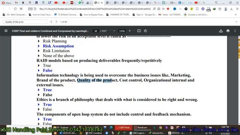Click the address bar zoom magnifier icon

point(154,9)
